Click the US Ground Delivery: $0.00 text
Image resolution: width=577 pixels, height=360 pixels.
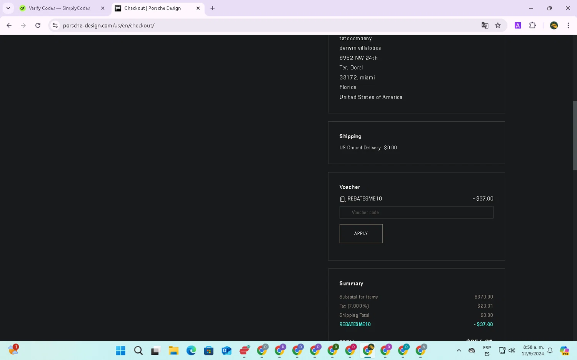[x=368, y=148]
